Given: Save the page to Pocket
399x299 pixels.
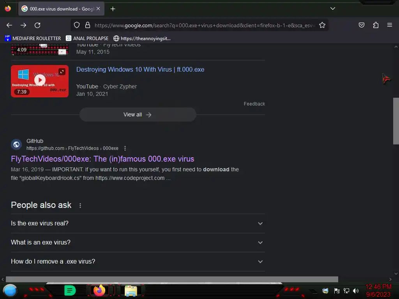Looking at the screenshot, I should tap(361, 25).
